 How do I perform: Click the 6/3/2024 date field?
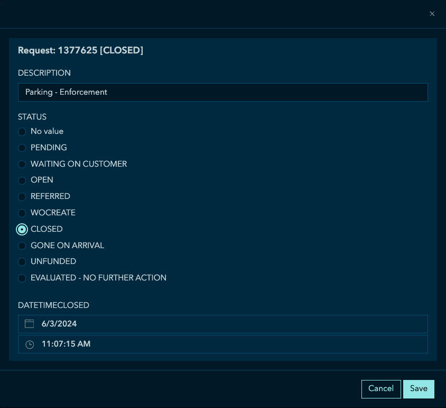223,323
